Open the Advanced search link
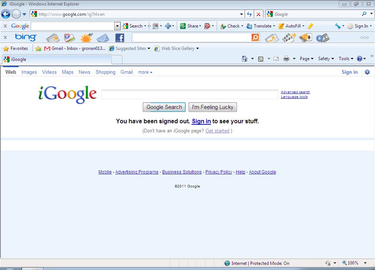Viewport: 375px width, 270px height. click(x=296, y=92)
